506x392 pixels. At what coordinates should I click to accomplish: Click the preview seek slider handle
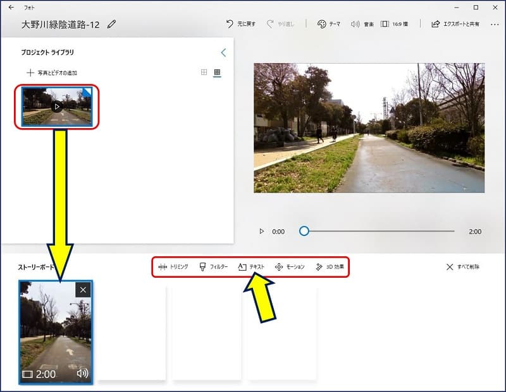point(304,232)
